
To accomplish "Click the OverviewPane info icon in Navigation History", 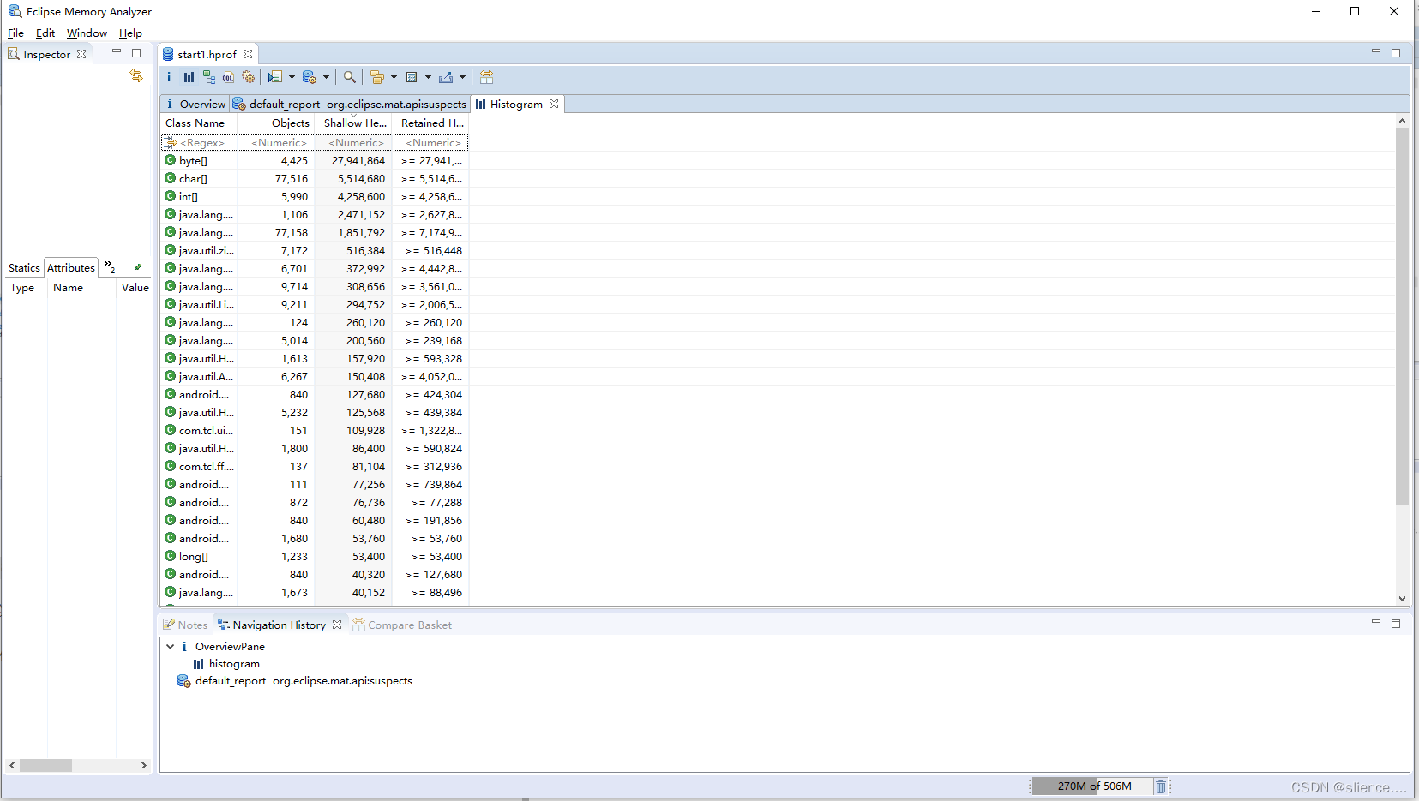I will 184,647.
